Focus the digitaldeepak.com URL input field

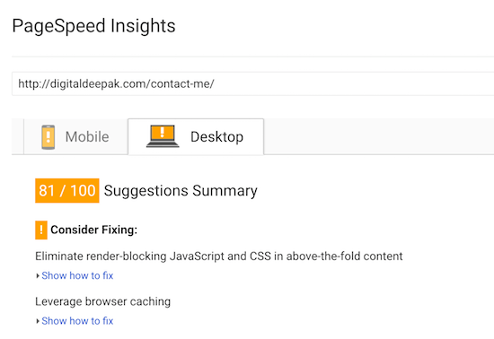click(x=252, y=83)
